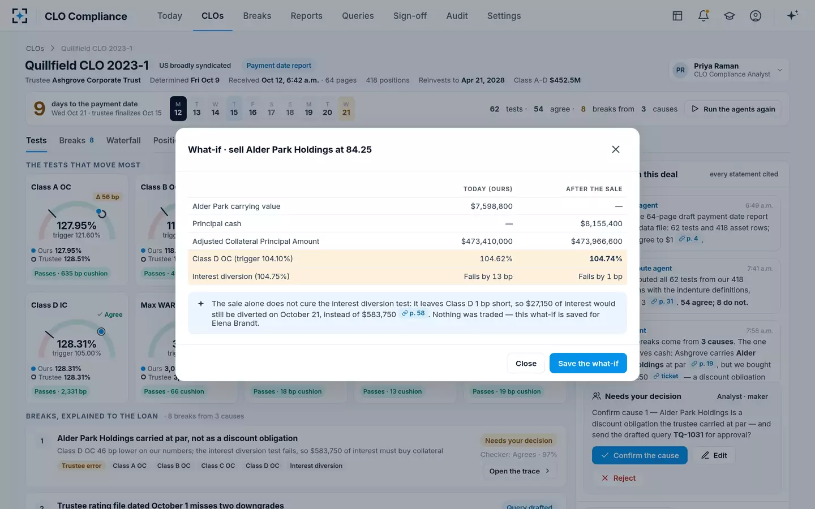The height and width of the screenshot is (509, 815).
Task: Select Monday 12 on date strip
Action: tap(178, 109)
